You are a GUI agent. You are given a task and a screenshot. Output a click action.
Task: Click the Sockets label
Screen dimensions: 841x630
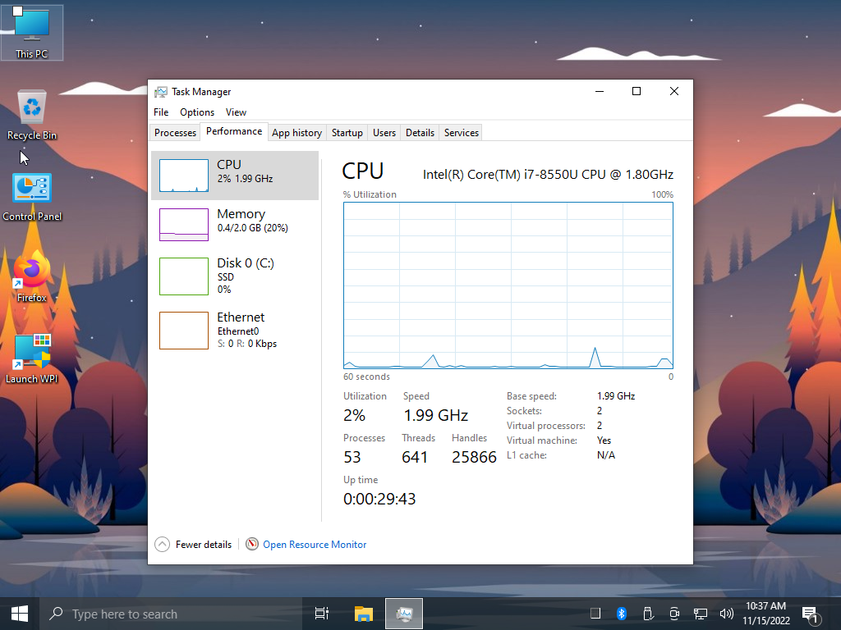click(x=524, y=411)
